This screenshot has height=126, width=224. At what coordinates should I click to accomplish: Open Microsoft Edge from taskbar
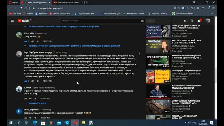pyautogui.click(x=35, y=123)
